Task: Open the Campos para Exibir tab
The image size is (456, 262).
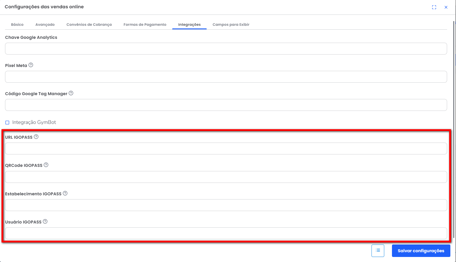Action: click(x=231, y=25)
